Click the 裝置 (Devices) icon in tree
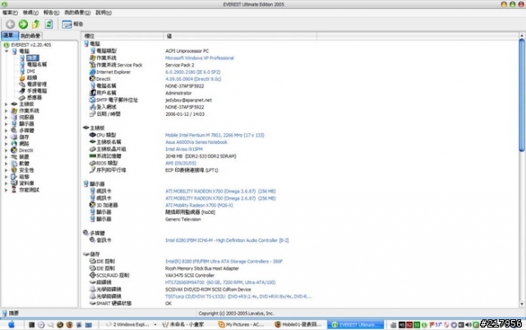Screen dimensions: 526x330 pyautogui.click(x=14, y=157)
